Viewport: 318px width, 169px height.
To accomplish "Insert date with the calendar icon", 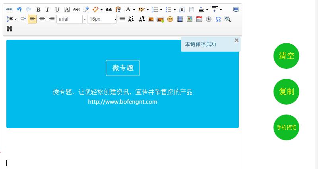I will (199, 19).
